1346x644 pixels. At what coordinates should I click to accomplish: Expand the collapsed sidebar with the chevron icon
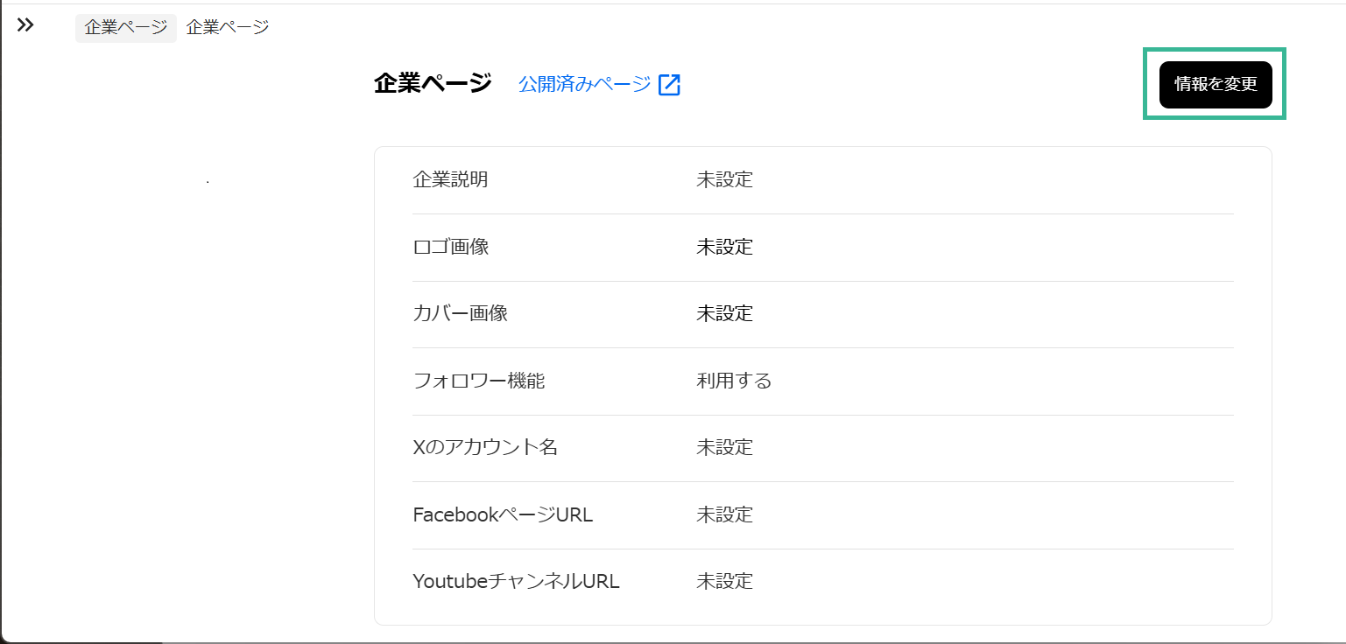[25, 24]
